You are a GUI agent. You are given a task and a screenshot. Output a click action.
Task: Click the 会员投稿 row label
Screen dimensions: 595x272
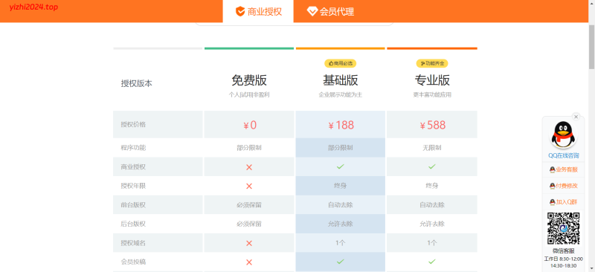[133, 262]
